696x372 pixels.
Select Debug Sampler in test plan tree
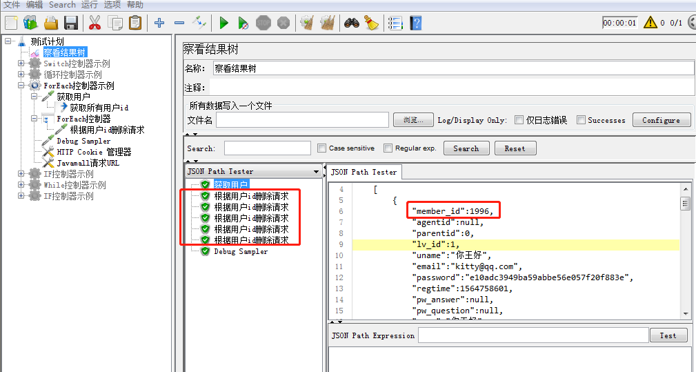coord(83,141)
